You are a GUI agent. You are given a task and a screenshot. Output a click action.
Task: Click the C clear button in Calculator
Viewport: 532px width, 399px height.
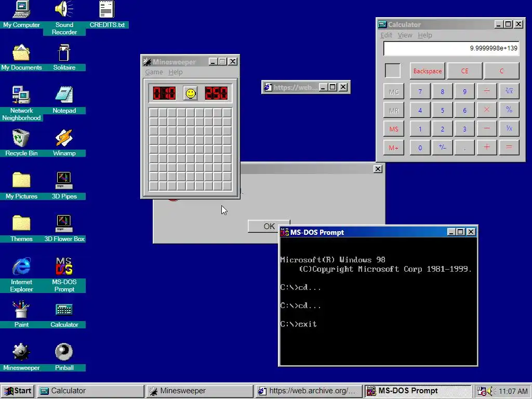tap(501, 71)
